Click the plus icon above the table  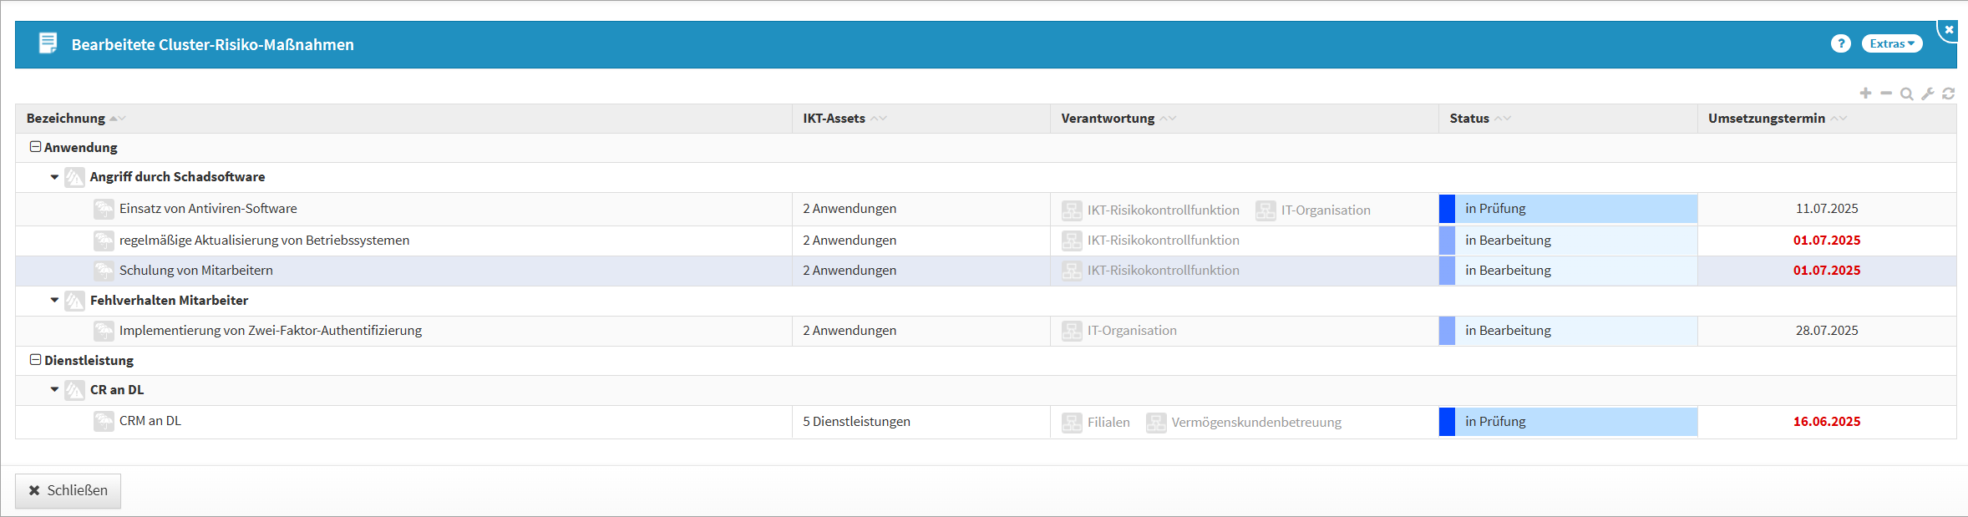pos(1865,94)
